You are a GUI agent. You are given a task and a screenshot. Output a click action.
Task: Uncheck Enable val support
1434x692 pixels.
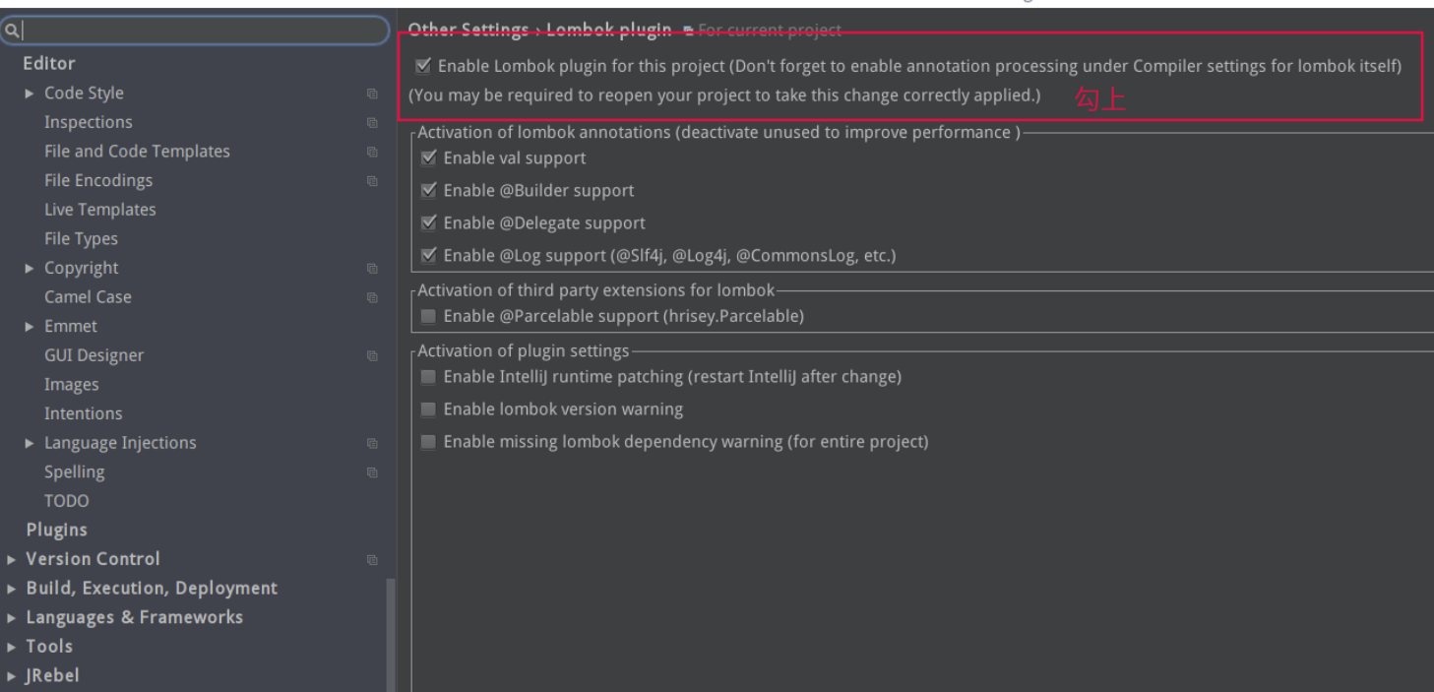pos(428,157)
